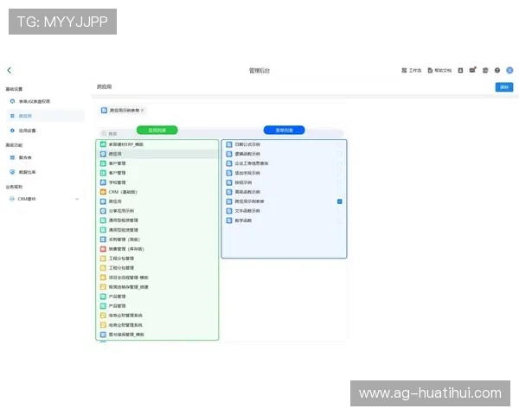
Task: Select 图书借阅管理_模板 in the app list
Action: point(157,335)
